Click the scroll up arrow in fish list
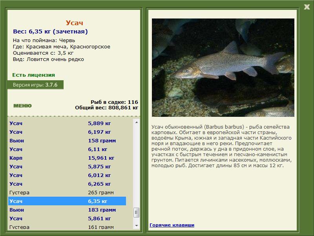 136,122
